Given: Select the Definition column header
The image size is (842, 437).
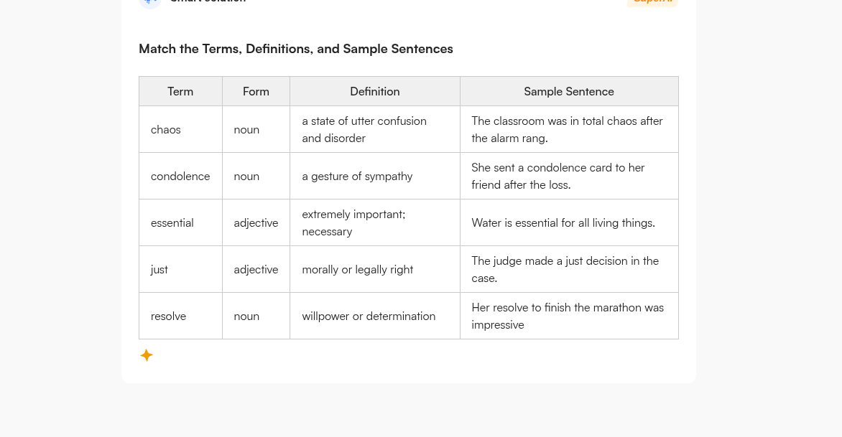Looking at the screenshot, I should pyautogui.click(x=374, y=91).
